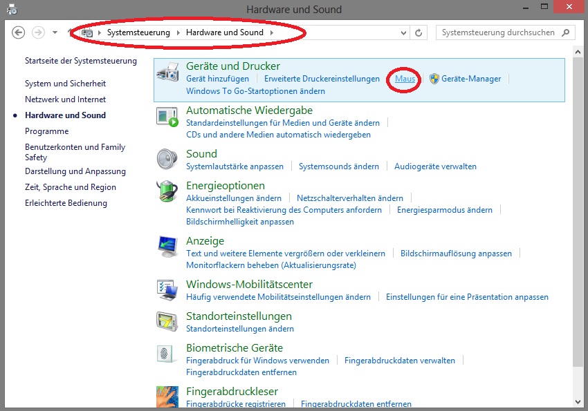
Task: Open Energieoptionen heading
Action: pyautogui.click(x=226, y=186)
